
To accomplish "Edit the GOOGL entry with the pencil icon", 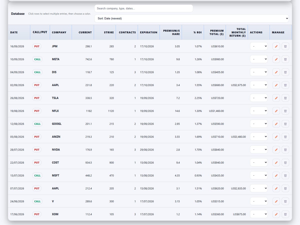I will [276, 124].
